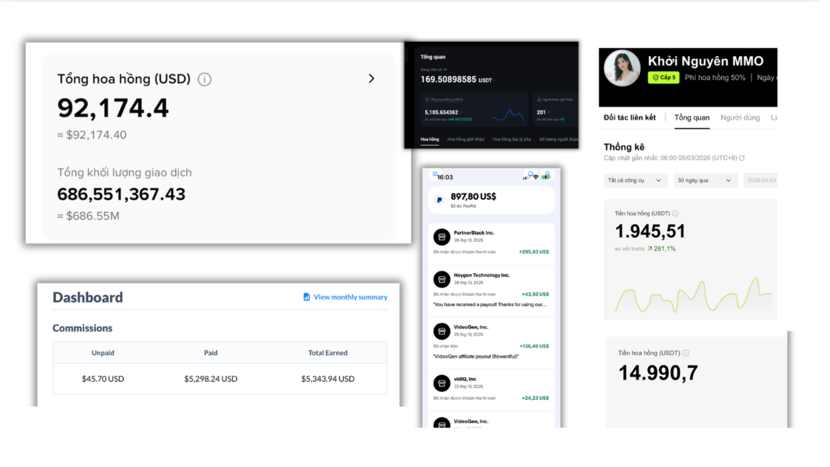Image resolution: width=830 pixels, height=467 pixels.
Task: Click the Total Earned column header
Action: click(328, 353)
